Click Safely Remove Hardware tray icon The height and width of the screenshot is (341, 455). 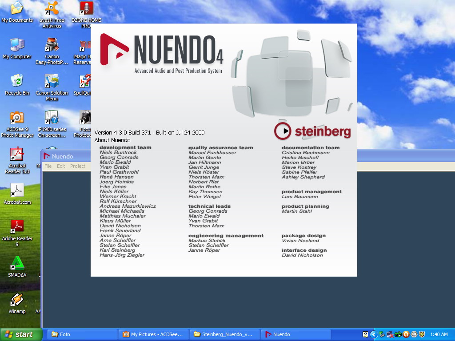click(x=382, y=334)
